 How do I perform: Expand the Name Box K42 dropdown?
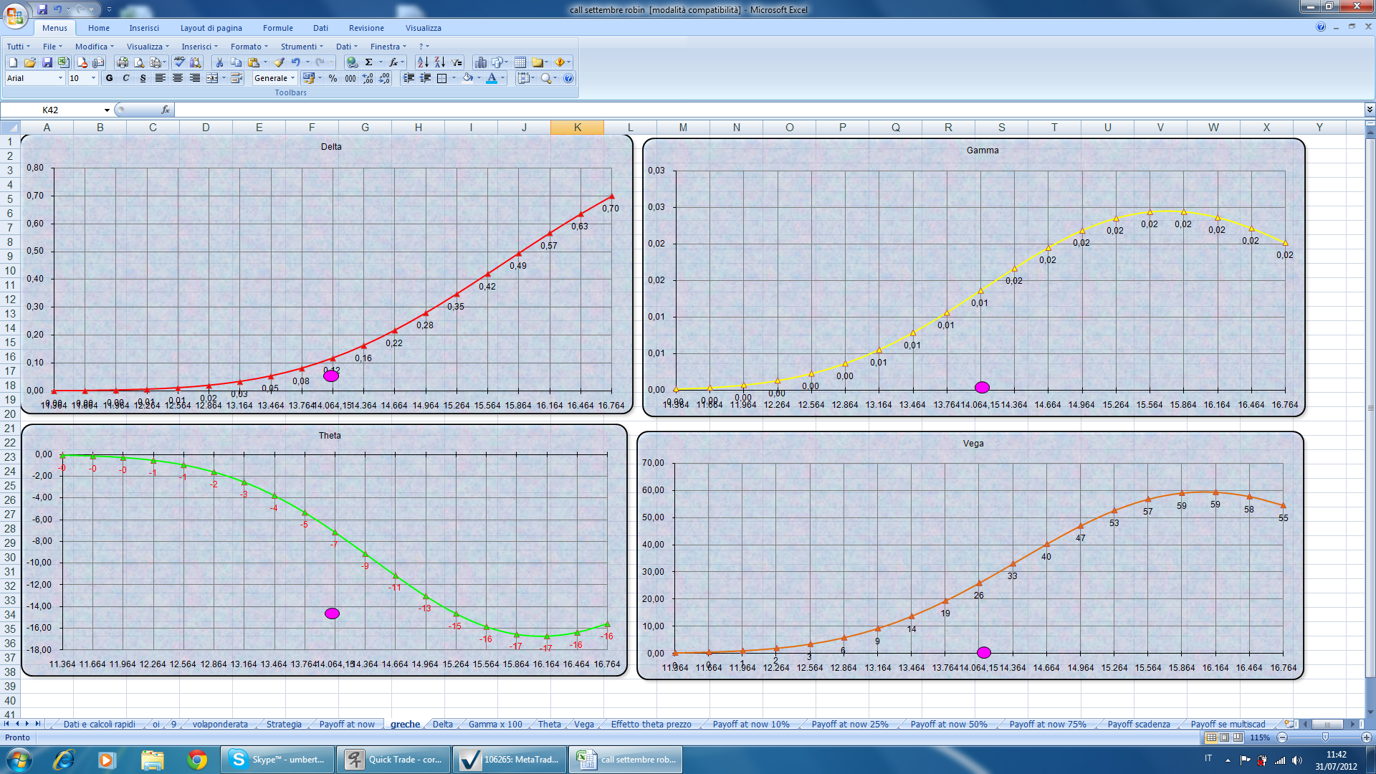[x=107, y=110]
